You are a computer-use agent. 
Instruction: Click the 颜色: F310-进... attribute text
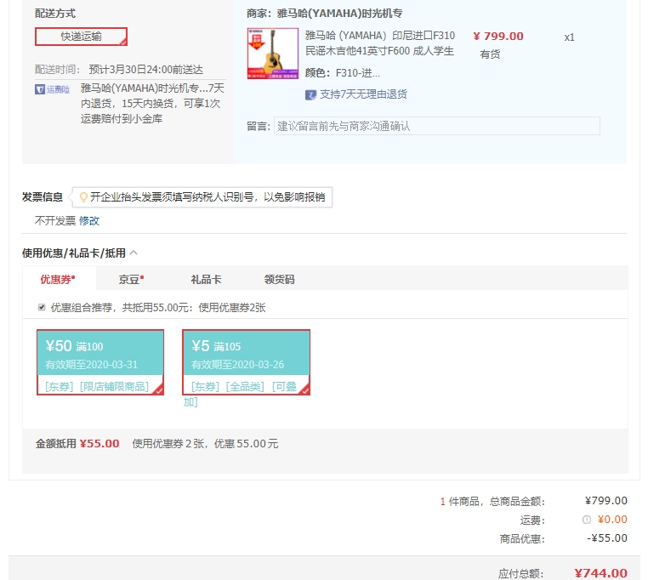pos(343,73)
